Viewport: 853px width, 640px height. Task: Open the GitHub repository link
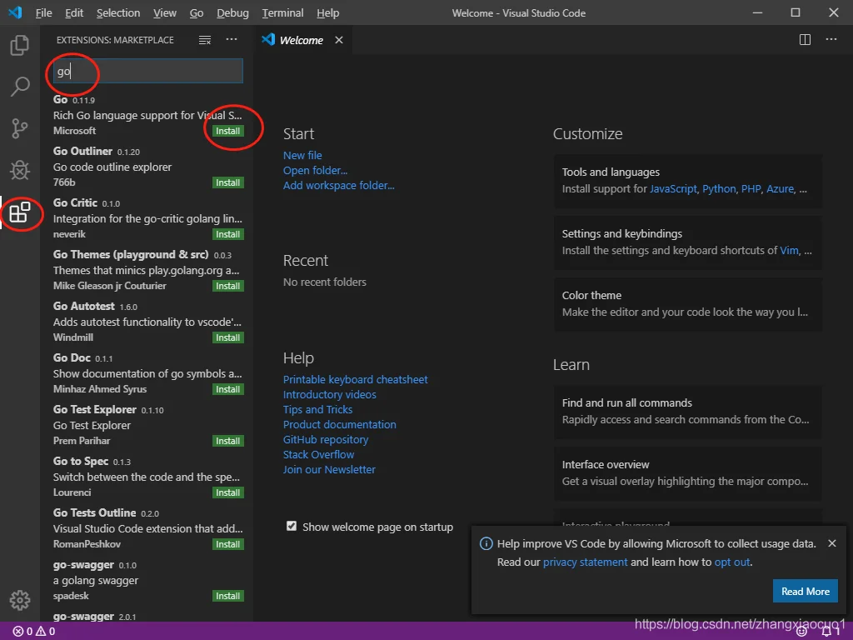click(x=326, y=439)
